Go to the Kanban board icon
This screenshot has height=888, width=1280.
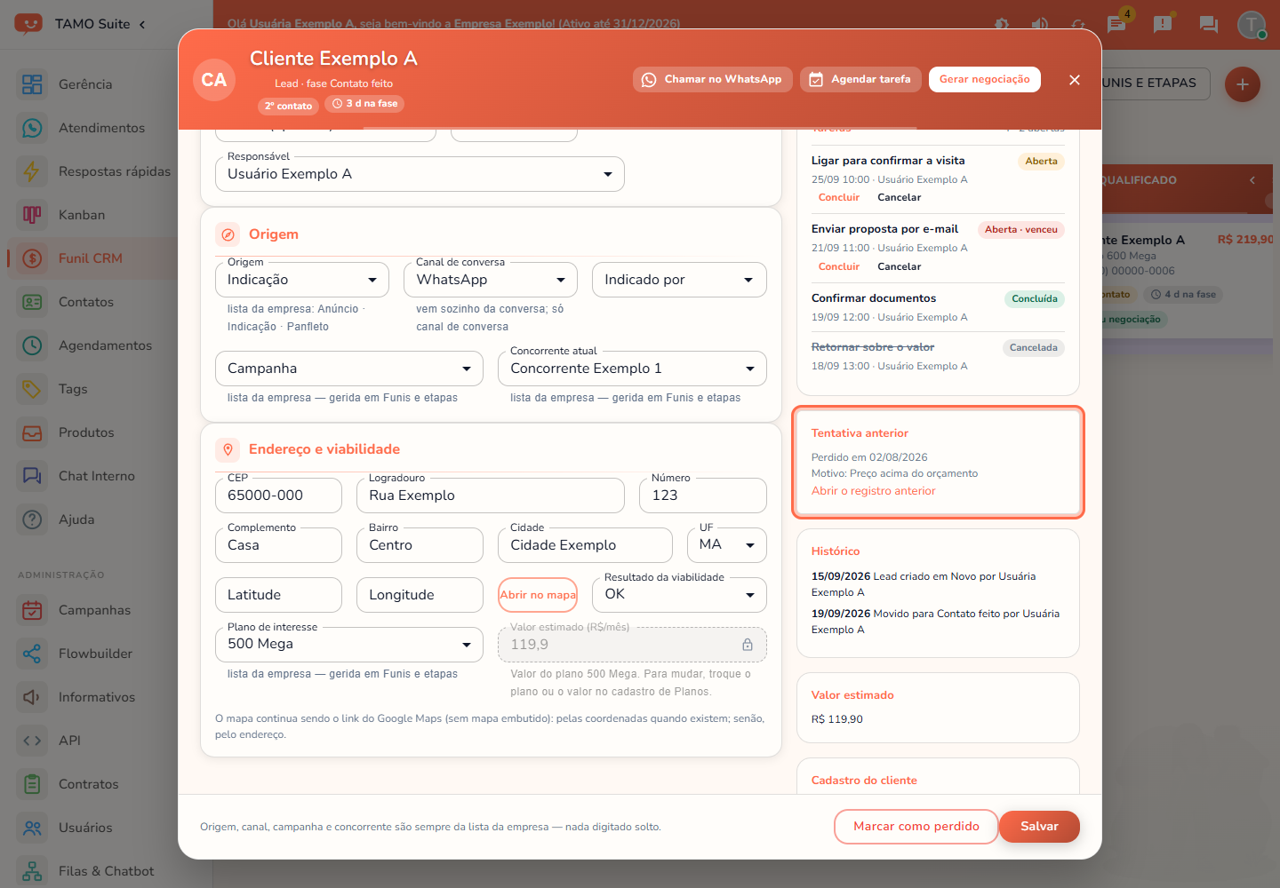pos(32,215)
